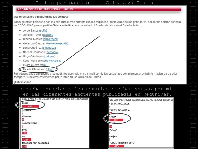
Task: Click the 24% bar under otro
Action: [x=26, y=140]
